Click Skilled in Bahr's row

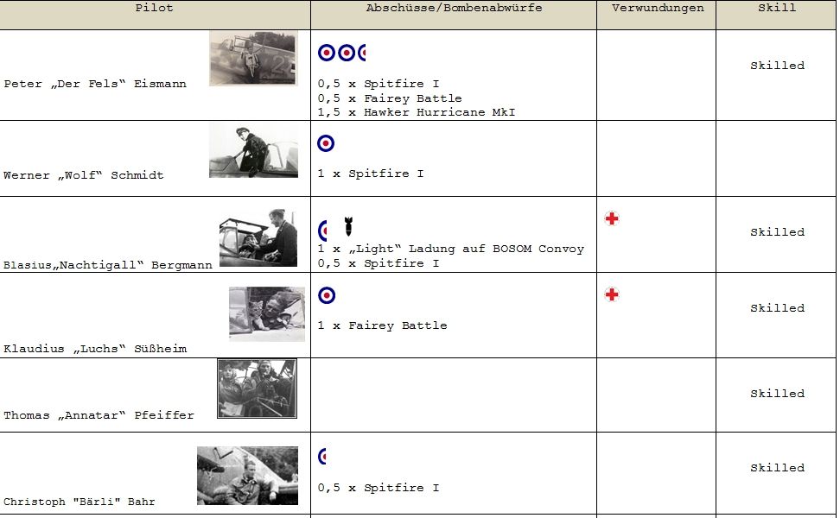pos(777,468)
